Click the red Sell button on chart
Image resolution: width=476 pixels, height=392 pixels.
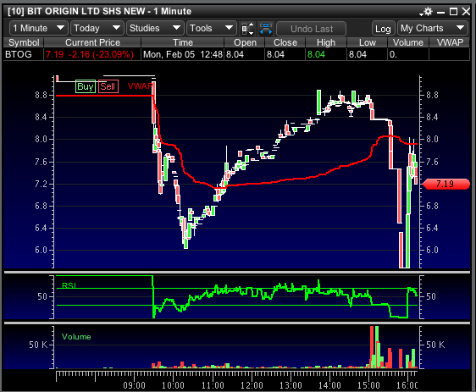(x=108, y=86)
